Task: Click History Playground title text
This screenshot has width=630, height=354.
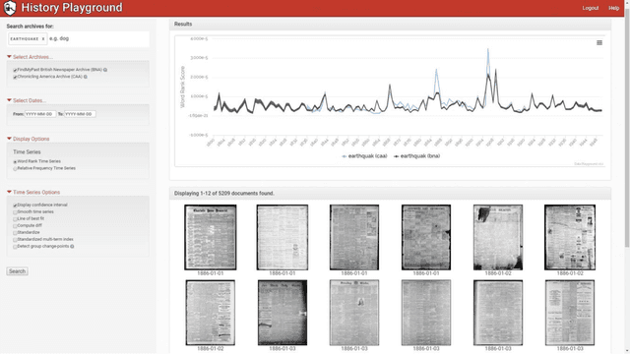Action: coord(72,8)
